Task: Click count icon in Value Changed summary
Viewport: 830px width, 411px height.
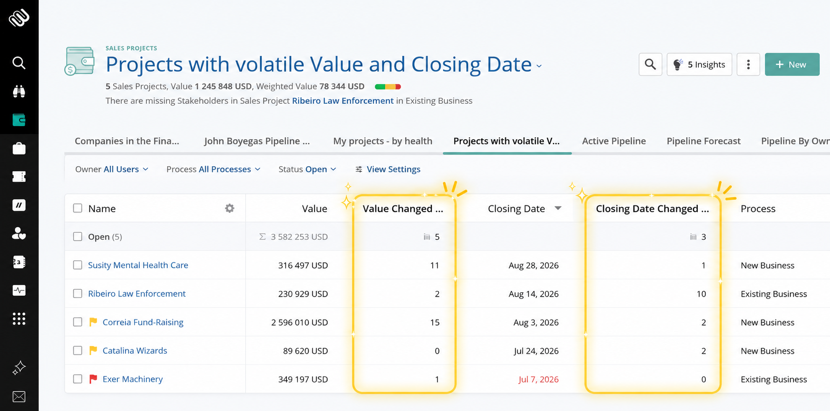Action: pos(427,237)
